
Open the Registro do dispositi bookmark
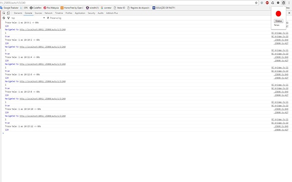click(x=138, y=8)
